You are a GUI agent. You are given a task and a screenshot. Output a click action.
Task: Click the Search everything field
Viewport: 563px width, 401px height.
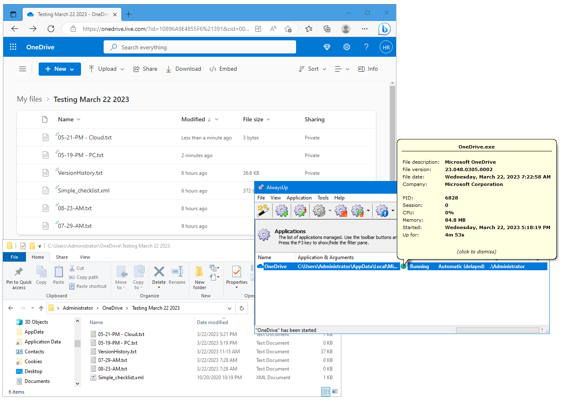pyautogui.click(x=200, y=47)
